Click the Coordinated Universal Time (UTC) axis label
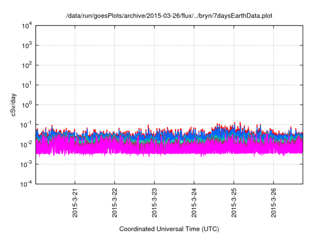The width and height of the screenshot is (334, 234). [x=169, y=229]
